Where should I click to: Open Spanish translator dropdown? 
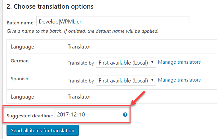tap(126, 80)
